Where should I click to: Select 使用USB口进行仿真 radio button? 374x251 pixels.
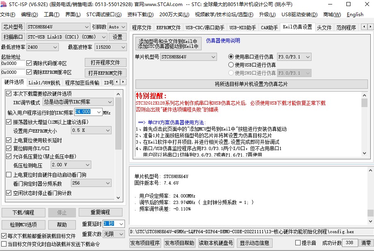(231, 65)
